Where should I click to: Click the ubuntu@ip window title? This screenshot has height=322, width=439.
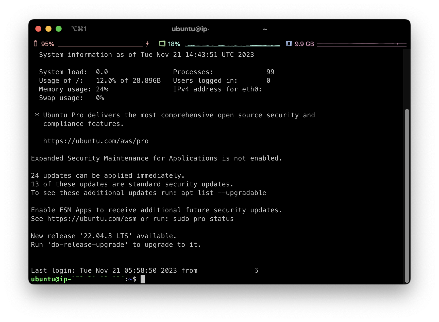coord(190,29)
